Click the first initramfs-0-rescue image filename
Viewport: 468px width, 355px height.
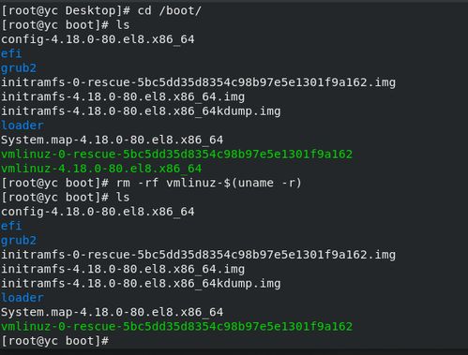[x=198, y=82]
